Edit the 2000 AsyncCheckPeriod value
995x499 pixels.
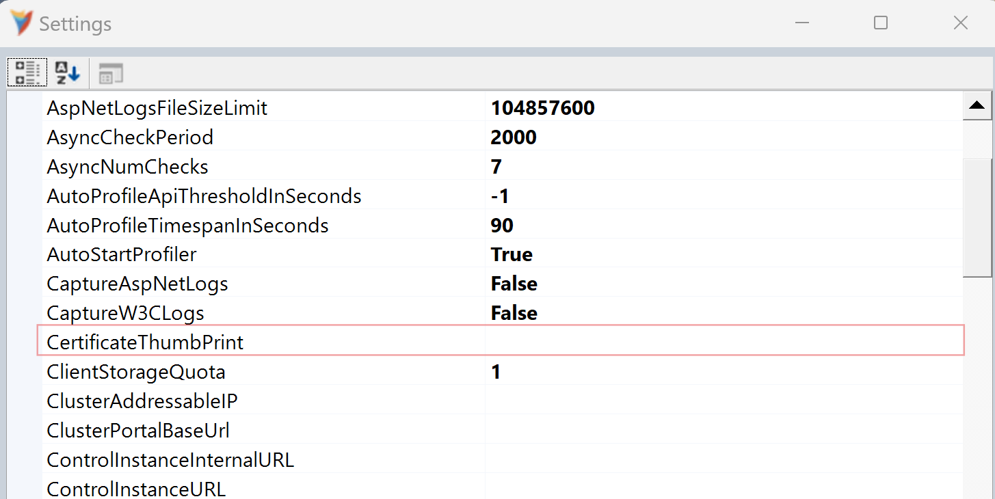click(x=724, y=137)
